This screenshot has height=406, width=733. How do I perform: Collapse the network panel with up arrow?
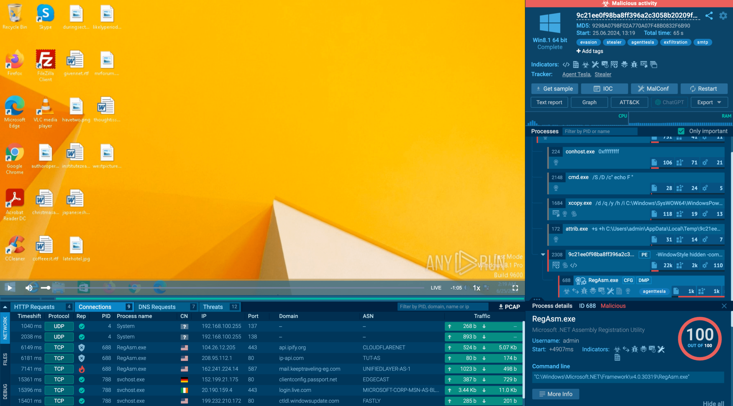(5, 307)
